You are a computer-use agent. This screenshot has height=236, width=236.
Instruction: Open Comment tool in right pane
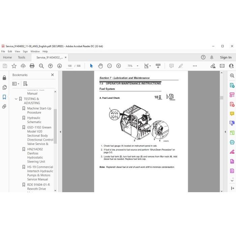coord(232,114)
